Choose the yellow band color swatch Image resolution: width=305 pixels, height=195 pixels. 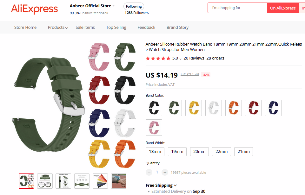click(194, 108)
